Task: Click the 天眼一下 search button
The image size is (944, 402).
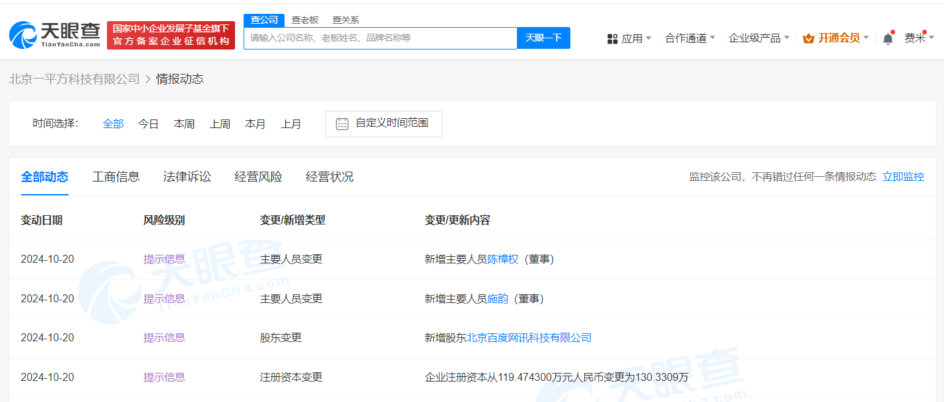Action: pyautogui.click(x=543, y=38)
